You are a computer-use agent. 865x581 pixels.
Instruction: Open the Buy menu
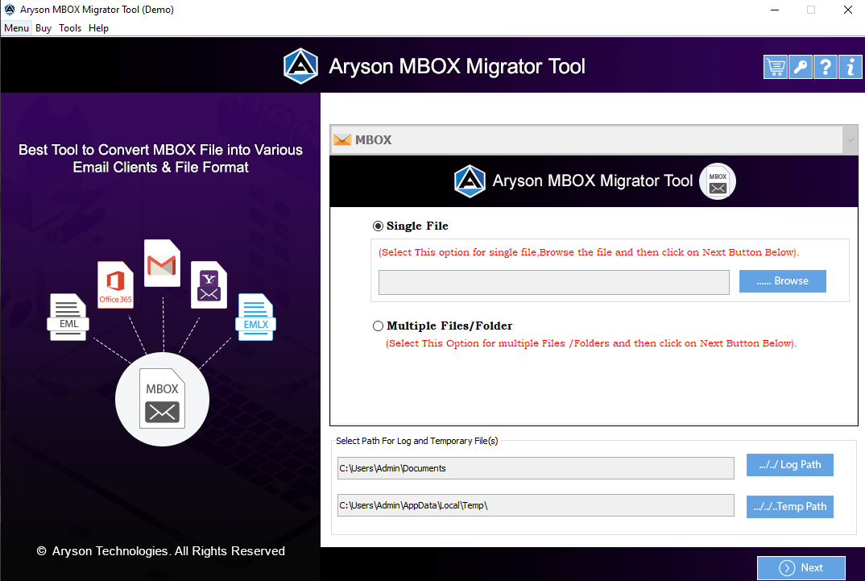pyautogui.click(x=43, y=28)
